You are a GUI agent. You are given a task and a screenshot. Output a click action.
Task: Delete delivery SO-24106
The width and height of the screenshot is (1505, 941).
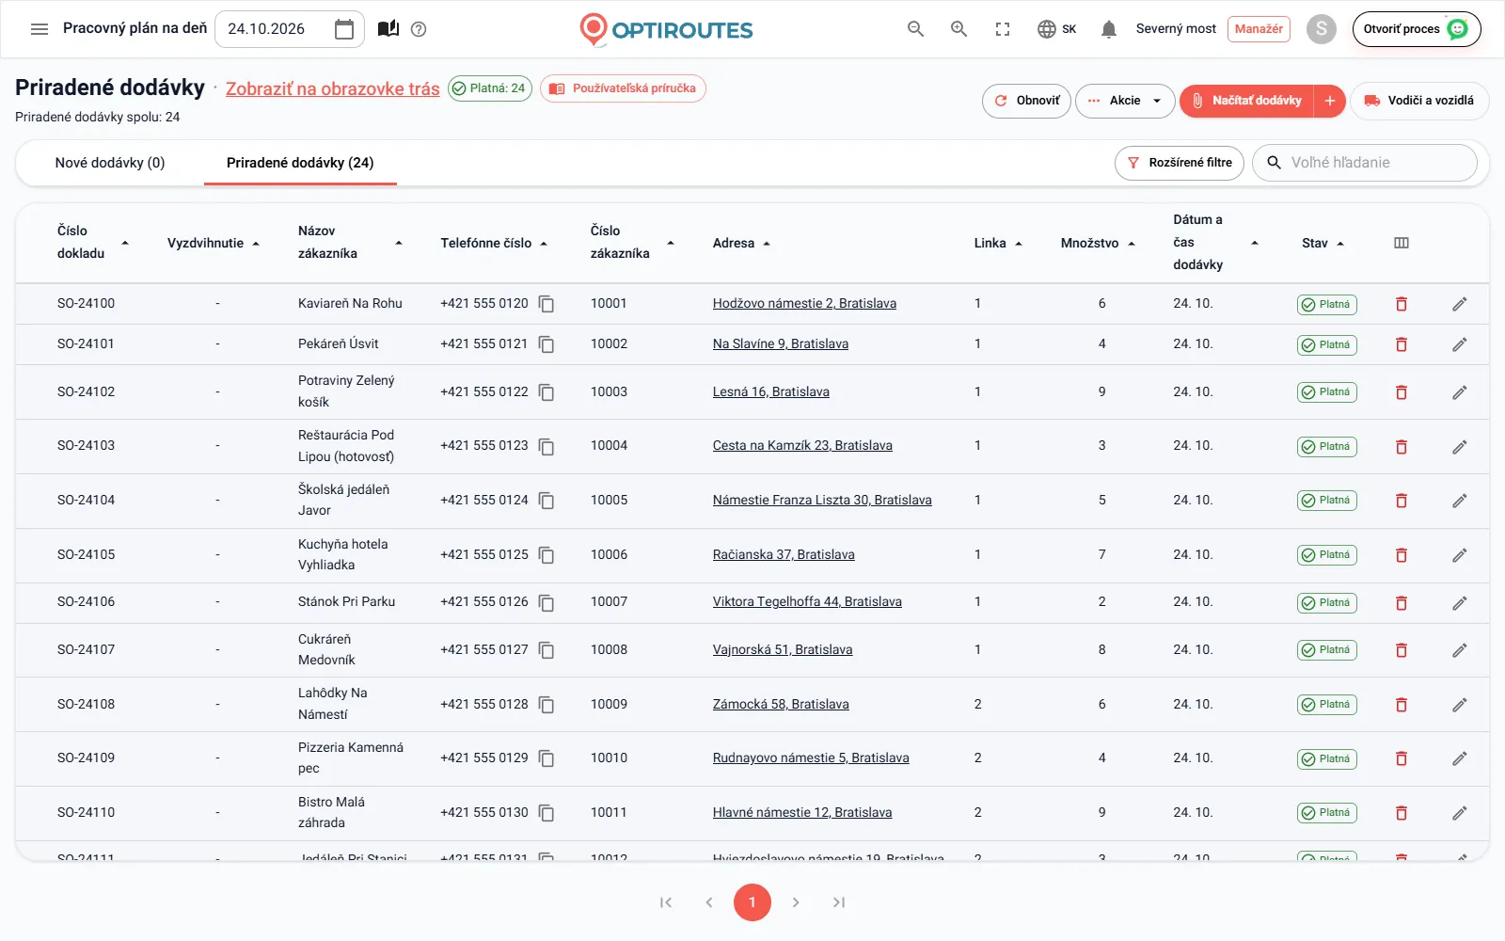coord(1402,603)
